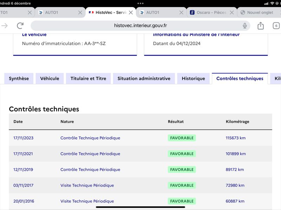Reload the HistoVec page
281x210 pixels.
coord(20,26)
